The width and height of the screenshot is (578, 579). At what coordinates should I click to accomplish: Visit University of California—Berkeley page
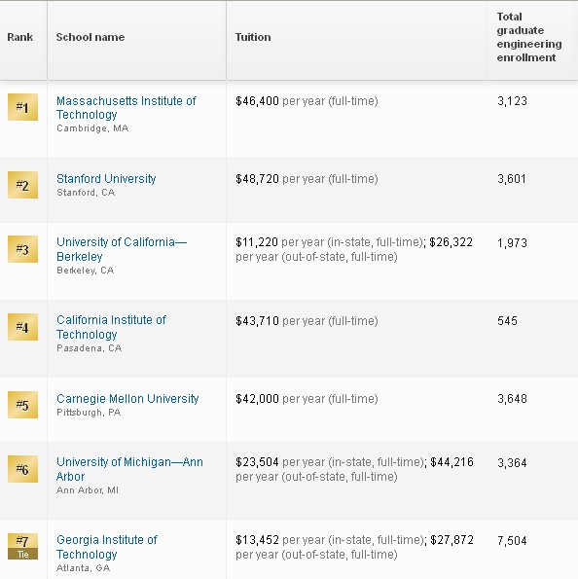click(122, 249)
